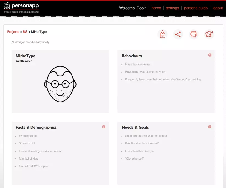
Task: Select the persona avatar face image
Action: [60, 84]
